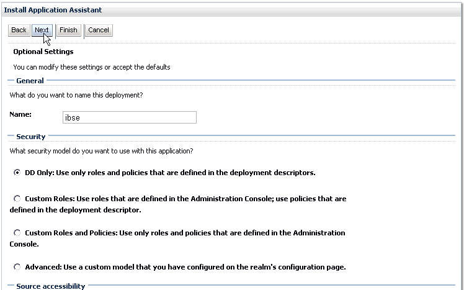The image size is (464, 290).
Task: Click the 'What security model' question text
Action: point(101,151)
